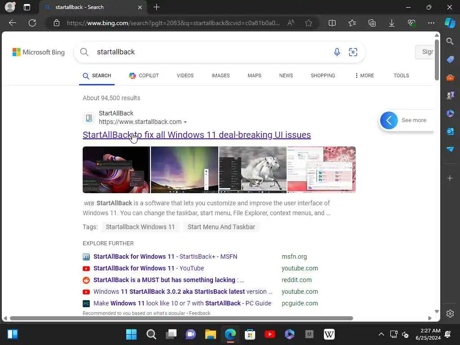Open msfn.org StartAllBack link
Image resolution: width=460 pixels, height=345 pixels.
point(165,257)
